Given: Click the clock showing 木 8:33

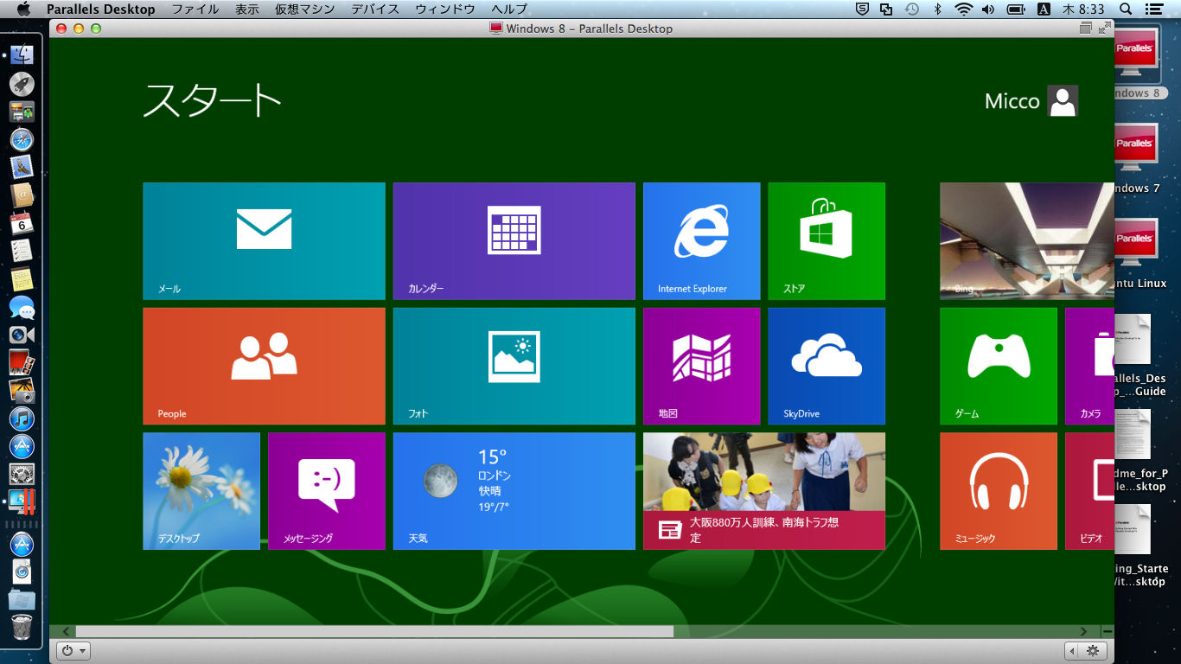Looking at the screenshot, I should coord(1083,9).
